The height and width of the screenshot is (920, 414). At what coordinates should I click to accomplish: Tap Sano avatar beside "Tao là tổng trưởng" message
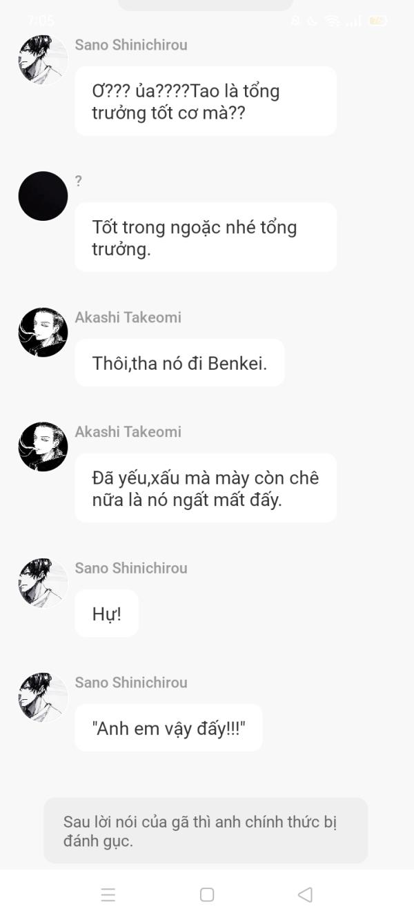pyautogui.click(x=43, y=59)
